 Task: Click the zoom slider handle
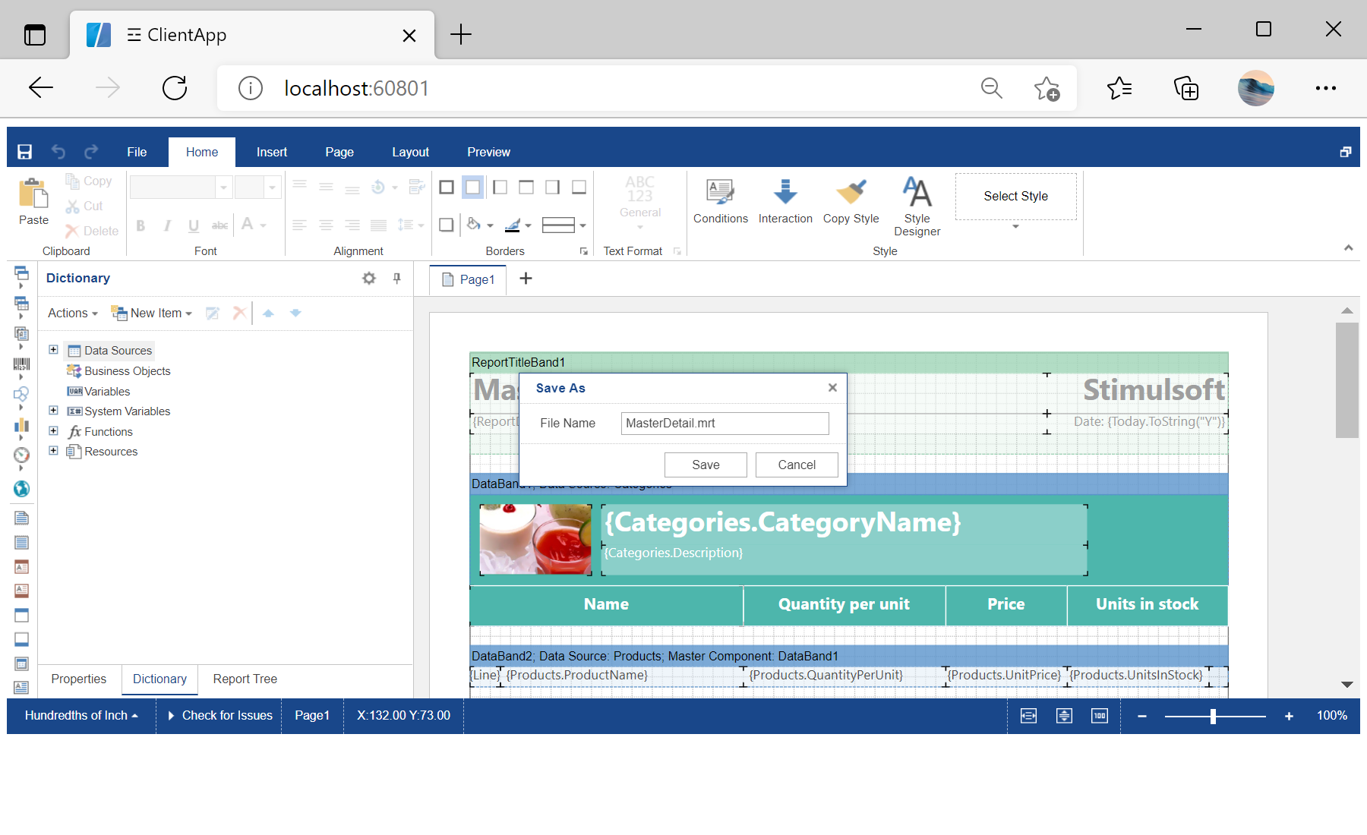click(x=1213, y=716)
